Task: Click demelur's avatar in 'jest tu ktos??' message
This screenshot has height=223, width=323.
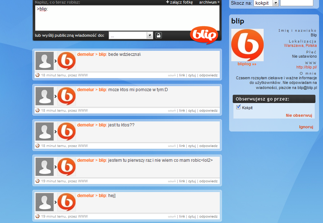Action: pos(45,131)
